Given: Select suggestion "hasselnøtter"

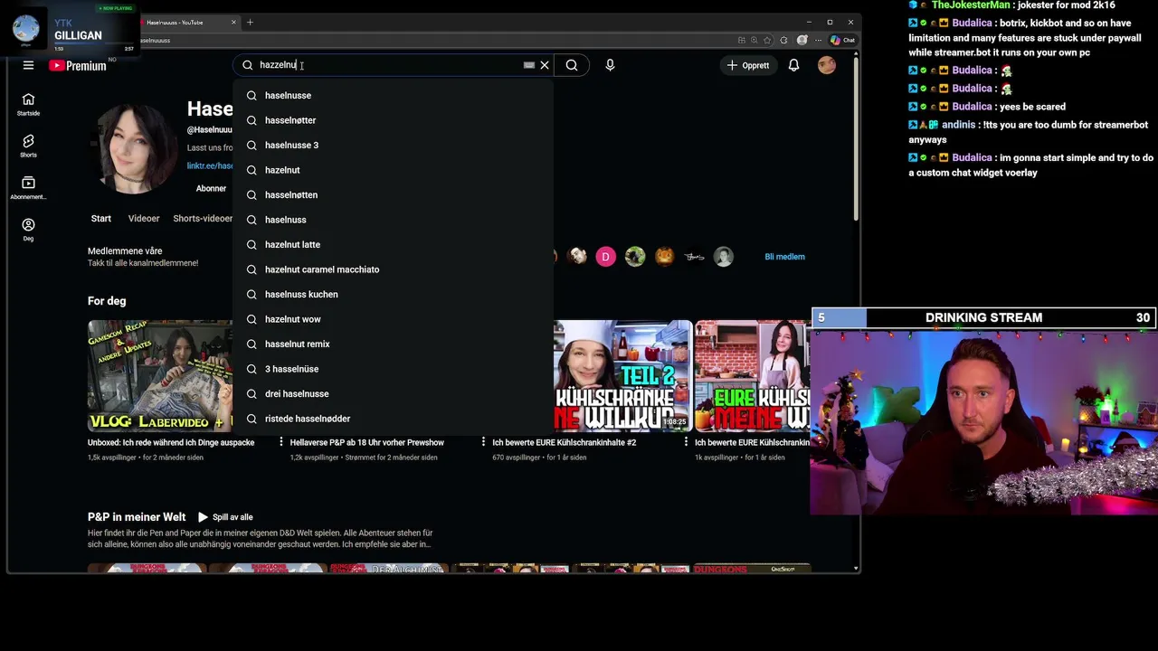Looking at the screenshot, I should point(393,120).
